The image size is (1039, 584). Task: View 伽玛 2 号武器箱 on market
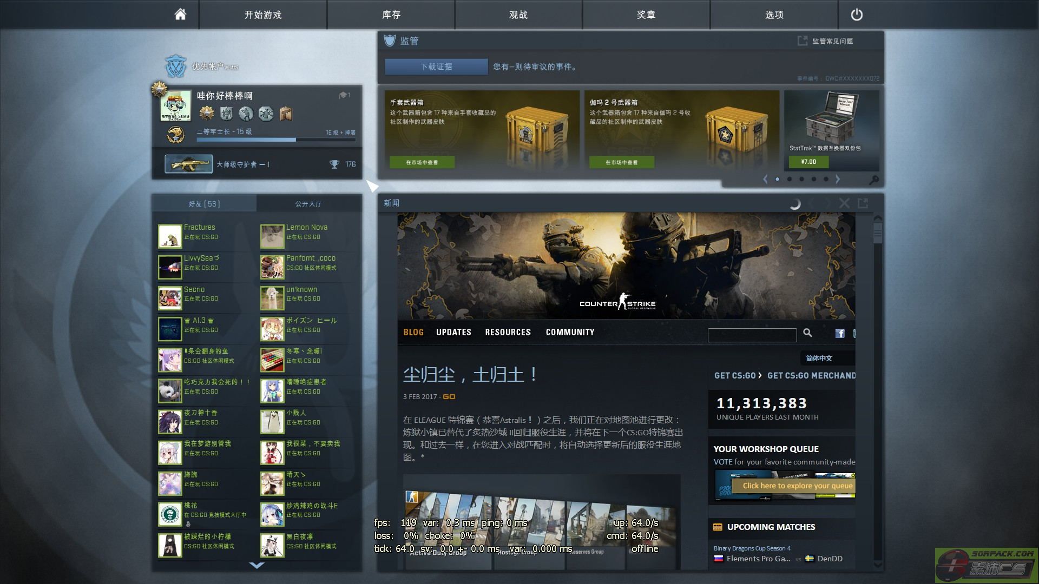click(x=622, y=162)
